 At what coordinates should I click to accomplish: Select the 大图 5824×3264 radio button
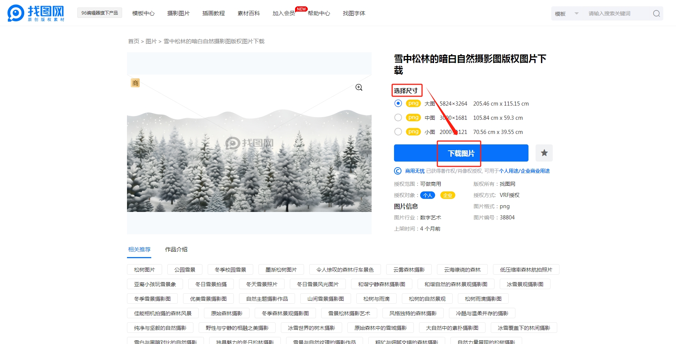398,103
